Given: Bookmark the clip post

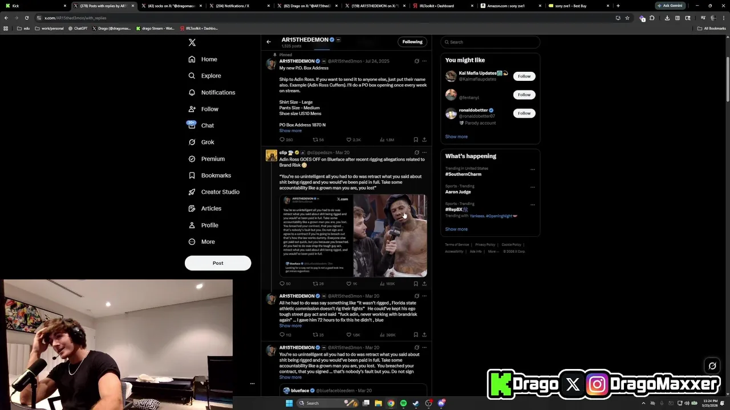Looking at the screenshot, I should pyautogui.click(x=416, y=284).
